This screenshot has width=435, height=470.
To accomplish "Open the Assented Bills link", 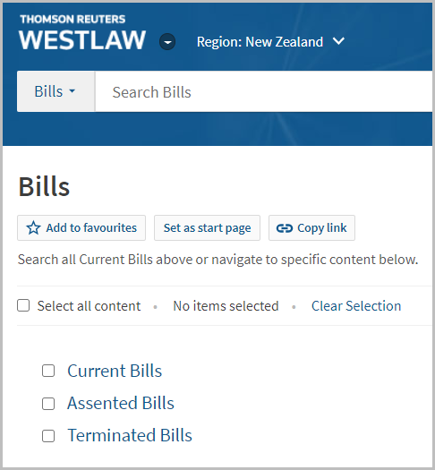I will click(121, 403).
